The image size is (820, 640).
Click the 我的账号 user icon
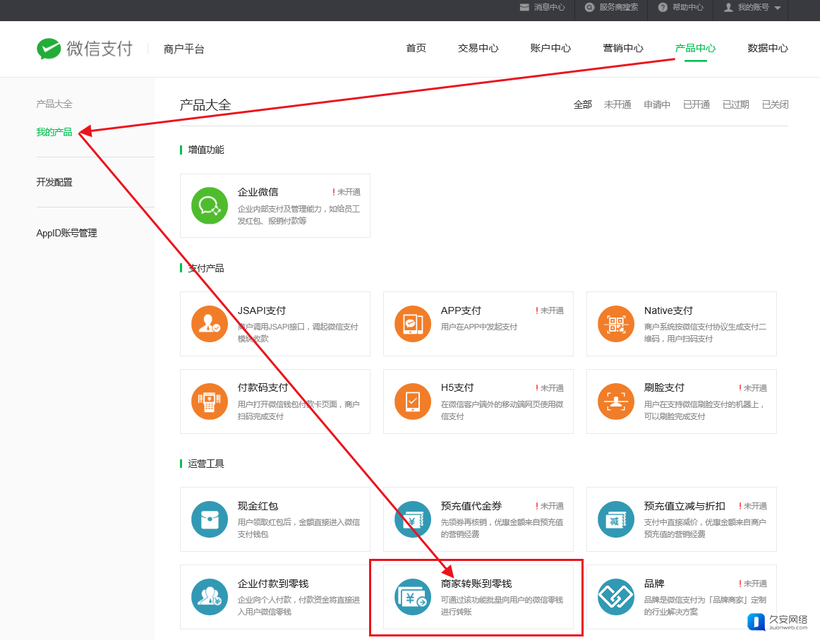pos(728,7)
